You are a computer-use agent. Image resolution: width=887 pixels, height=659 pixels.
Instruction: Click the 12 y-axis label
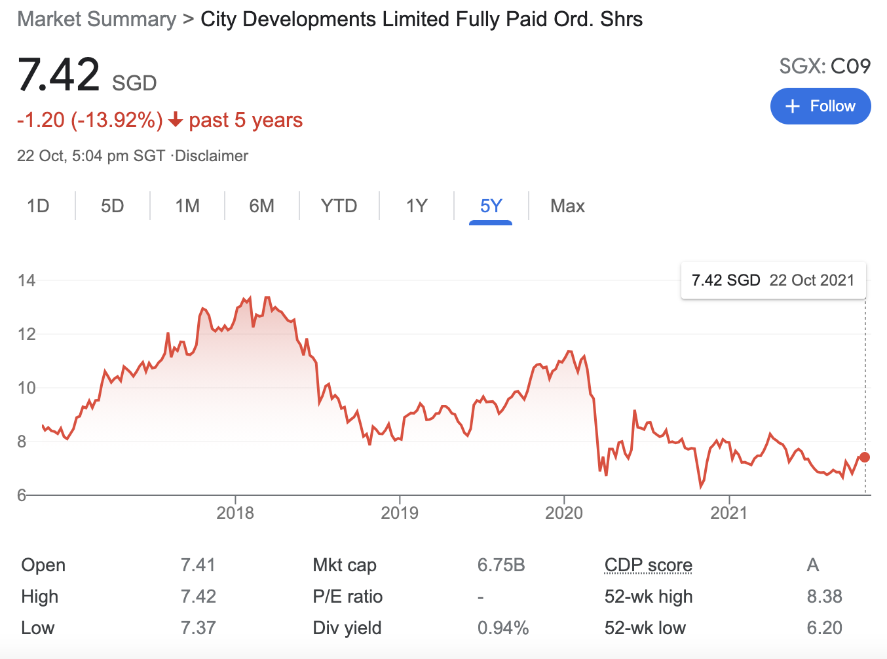pyautogui.click(x=26, y=334)
